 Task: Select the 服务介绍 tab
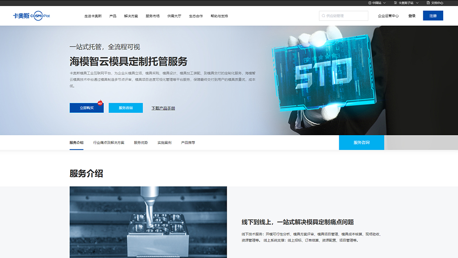point(76,143)
